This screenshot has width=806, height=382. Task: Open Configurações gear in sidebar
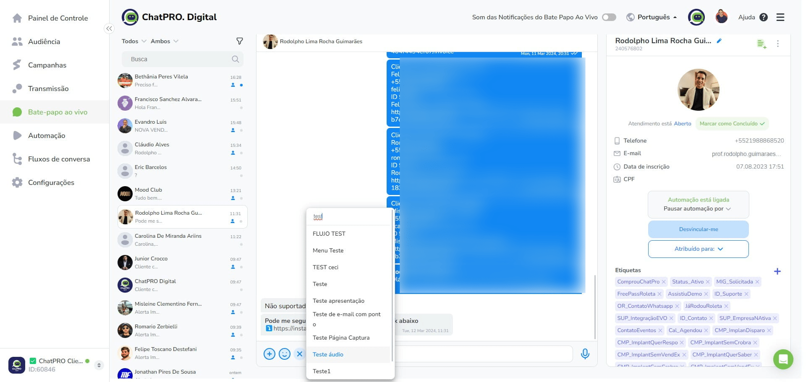17,182
